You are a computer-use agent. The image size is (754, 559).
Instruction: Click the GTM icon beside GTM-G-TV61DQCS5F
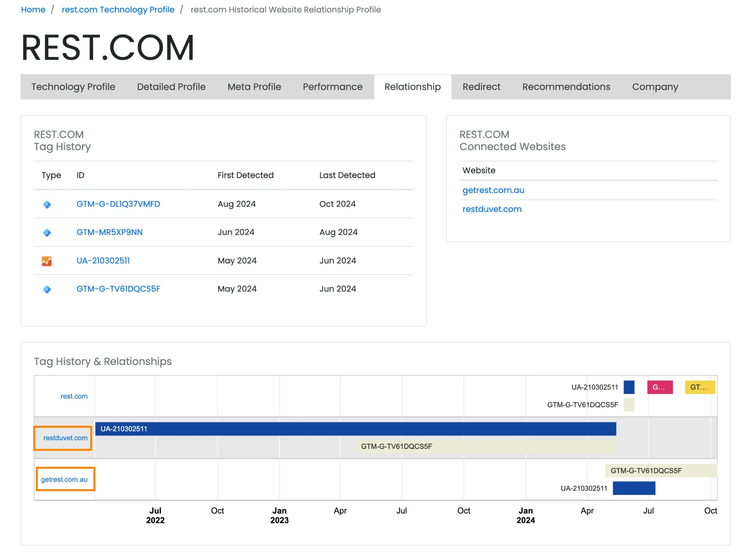click(x=47, y=289)
